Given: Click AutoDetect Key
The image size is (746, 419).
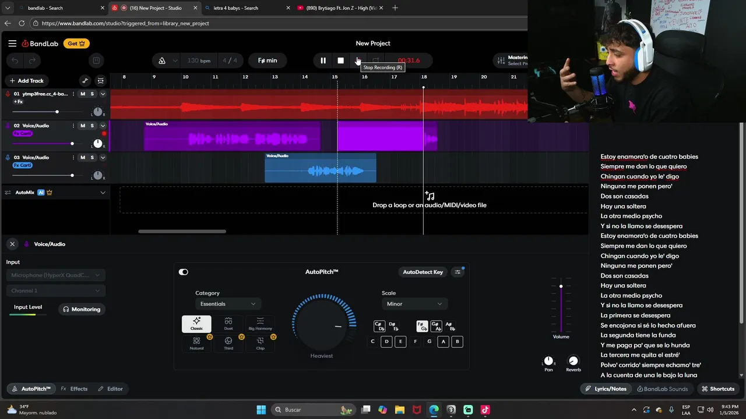Looking at the screenshot, I should (x=423, y=272).
